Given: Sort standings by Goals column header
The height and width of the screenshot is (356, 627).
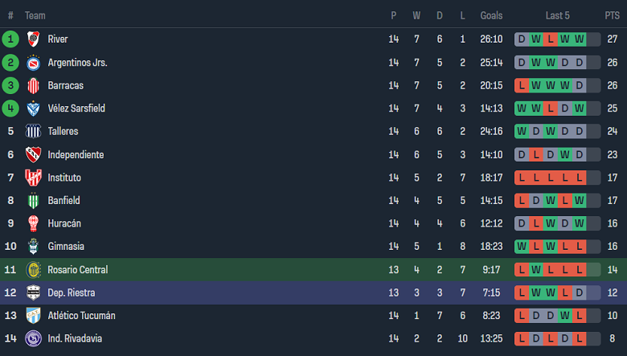Looking at the screenshot, I should pyautogui.click(x=491, y=15).
